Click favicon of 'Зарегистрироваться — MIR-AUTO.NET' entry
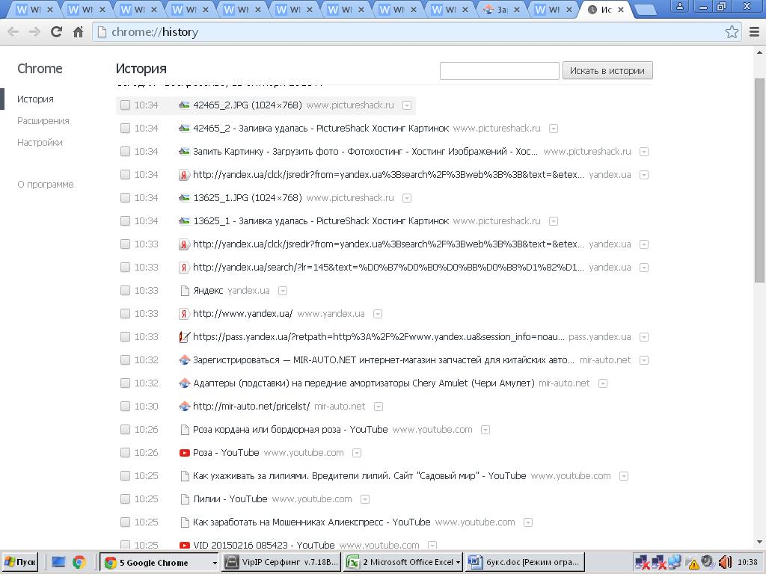The image size is (766, 574). point(184,360)
